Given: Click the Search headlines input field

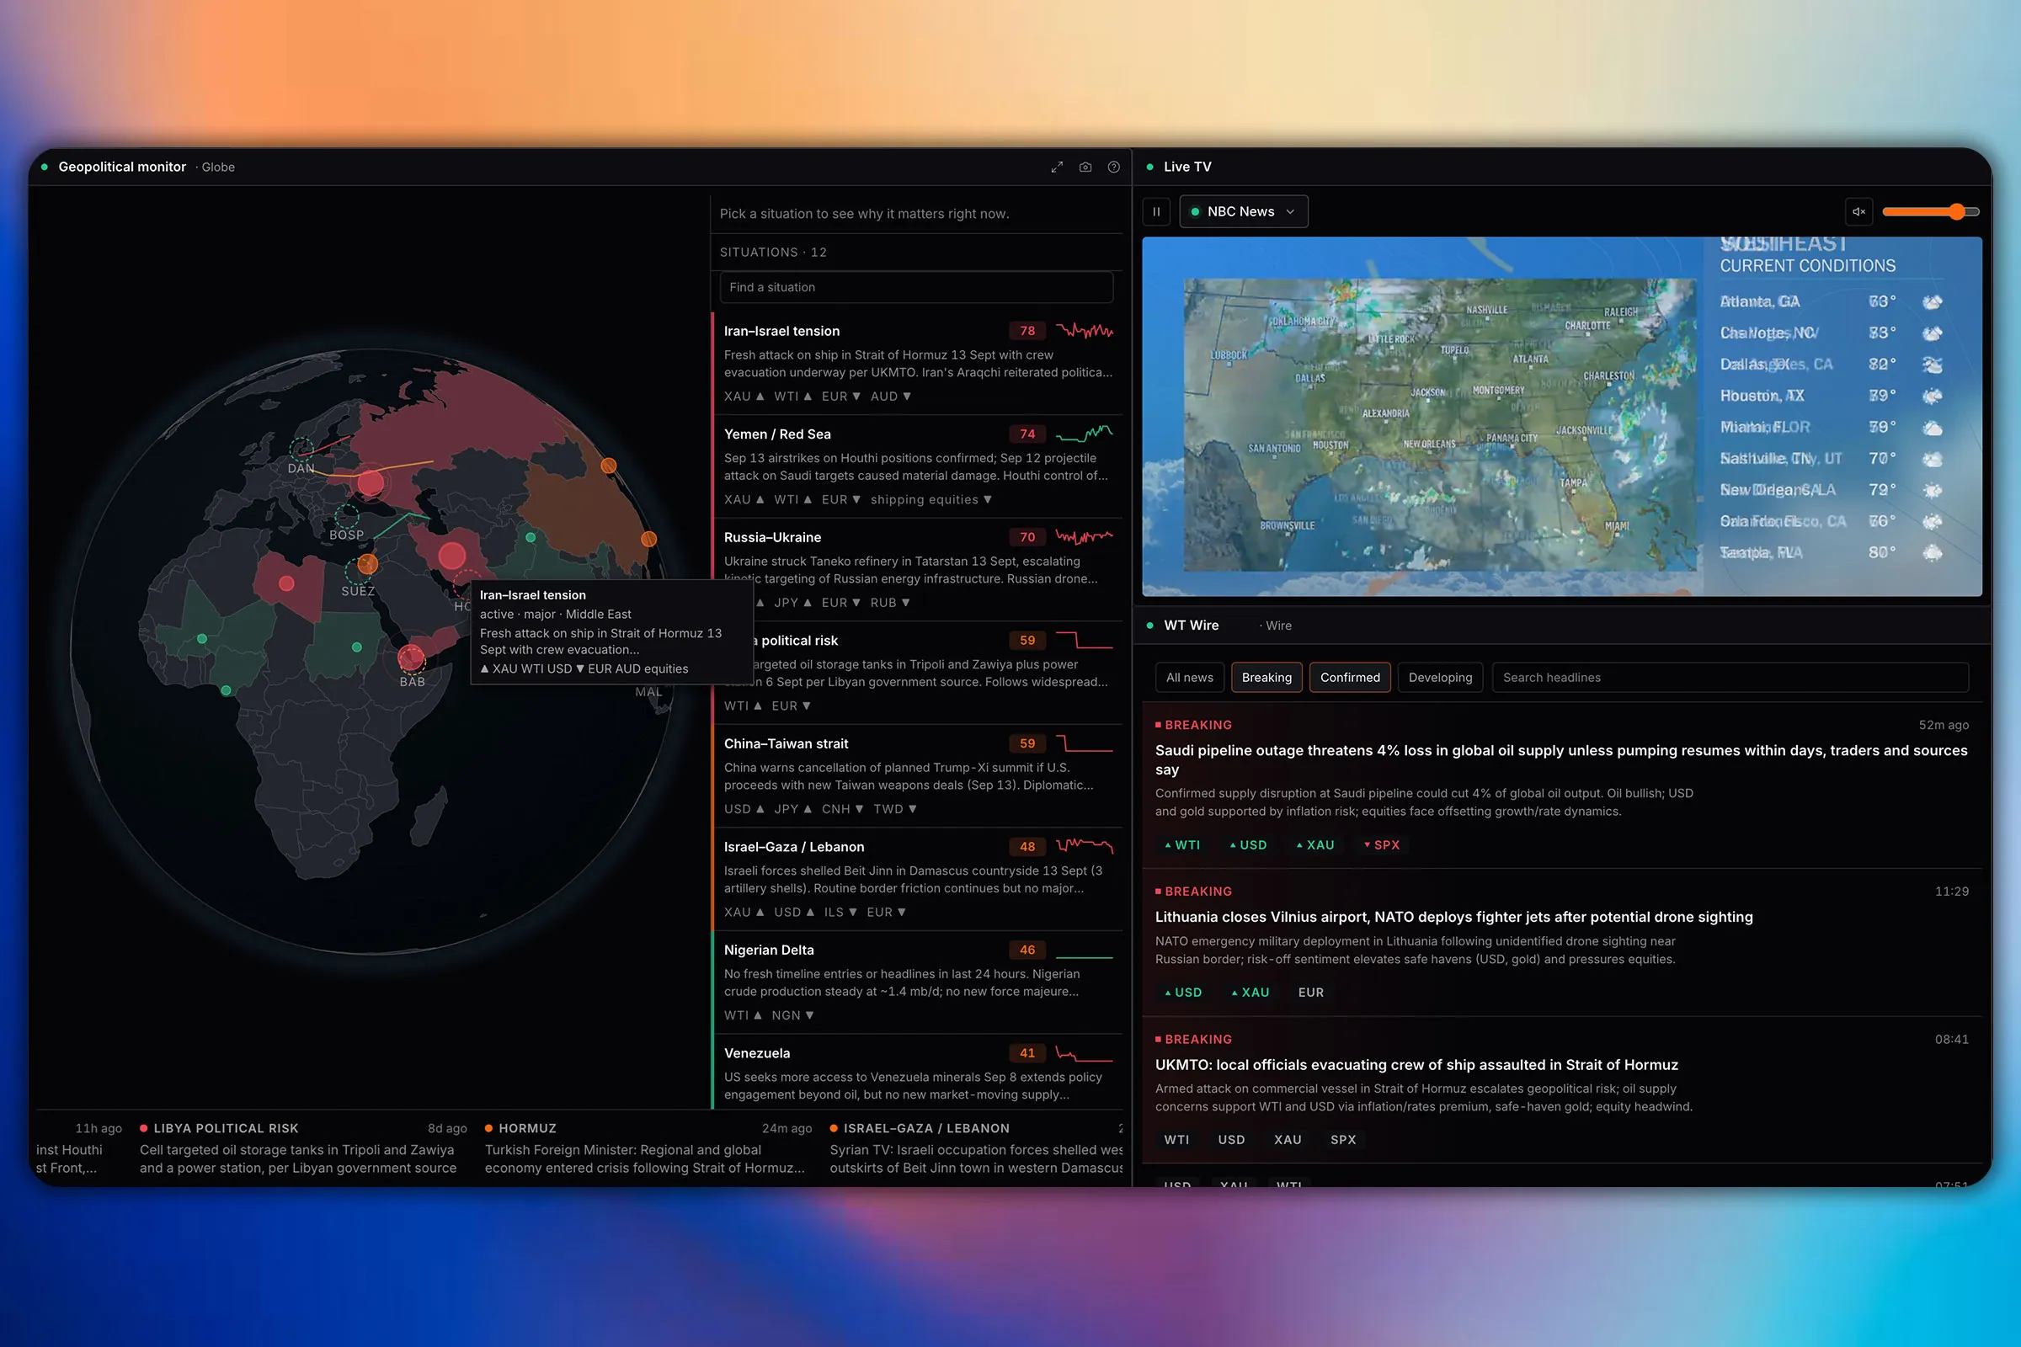Looking at the screenshot, I should tap(1730, 677).
